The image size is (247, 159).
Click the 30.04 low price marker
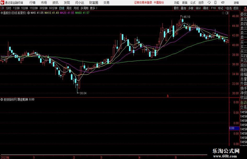[83, 93]
